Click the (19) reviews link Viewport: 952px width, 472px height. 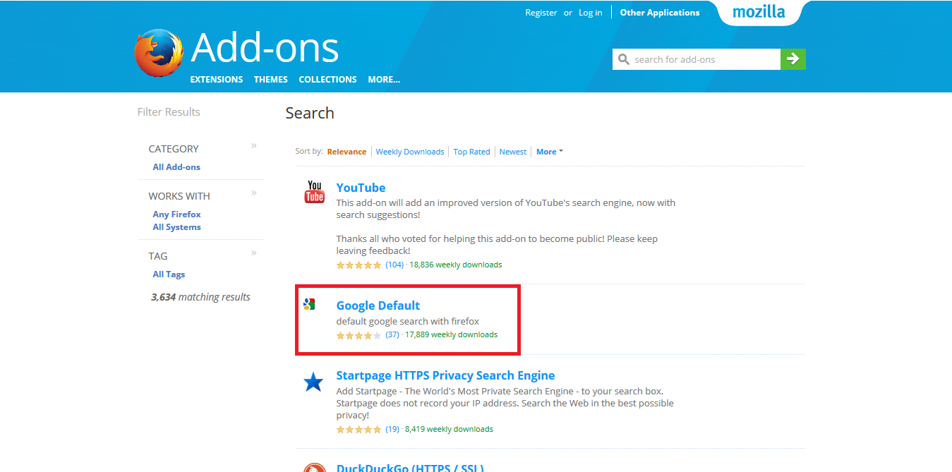pos(392,429)
